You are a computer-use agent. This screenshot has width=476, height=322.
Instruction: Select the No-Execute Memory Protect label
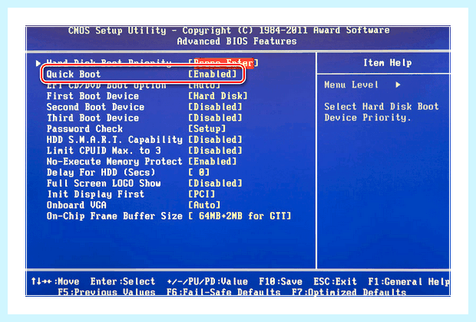(x=114, y=161)
